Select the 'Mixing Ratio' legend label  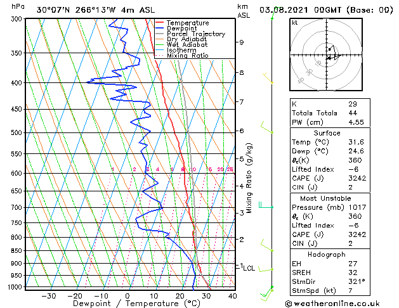[x=188, y=55]
